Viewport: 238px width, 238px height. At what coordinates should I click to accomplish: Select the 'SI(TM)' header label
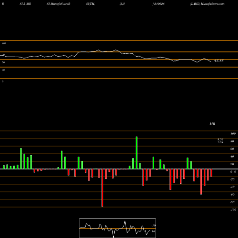(90, 4)
